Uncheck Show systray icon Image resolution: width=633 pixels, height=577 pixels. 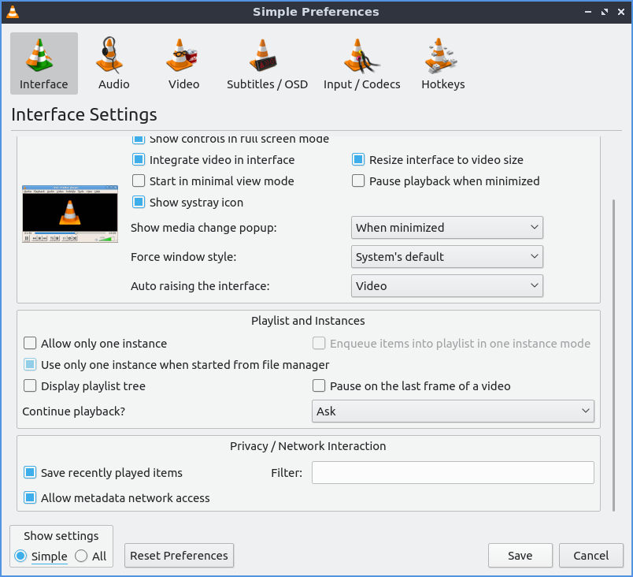[x=139, y=203]
